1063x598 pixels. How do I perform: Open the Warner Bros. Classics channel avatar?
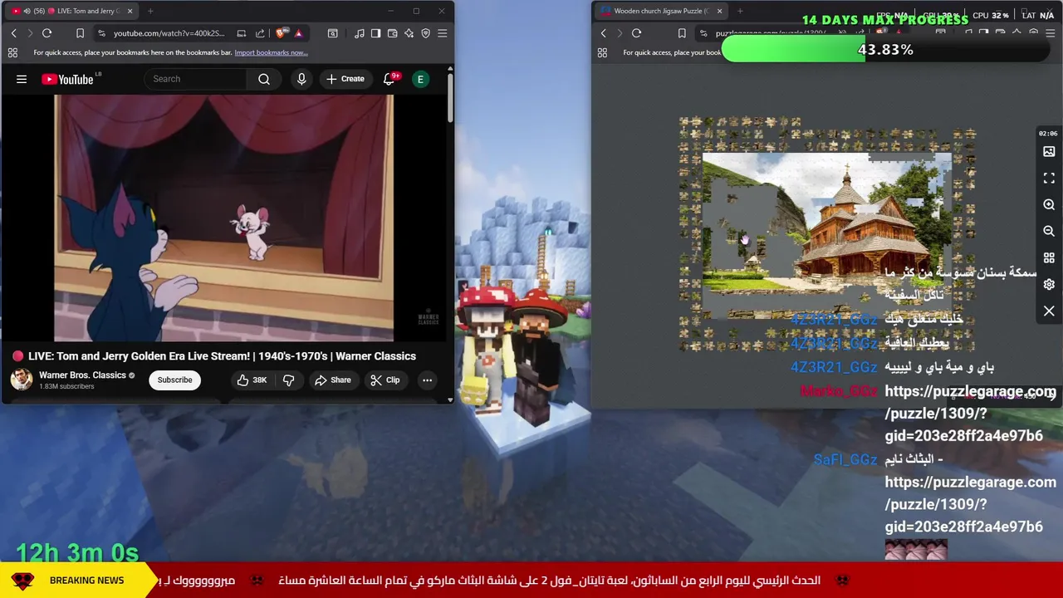tap(22, 380)
